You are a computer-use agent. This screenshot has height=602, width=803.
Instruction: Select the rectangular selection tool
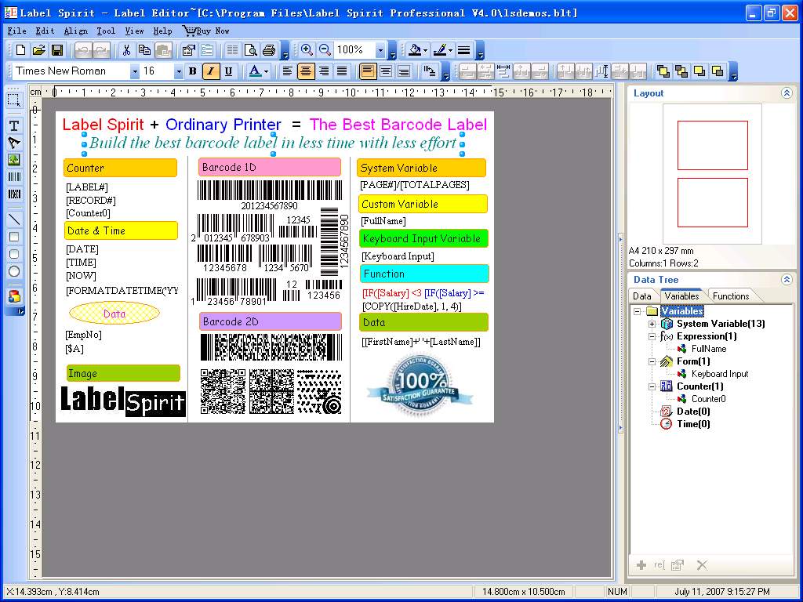[14, 100]
